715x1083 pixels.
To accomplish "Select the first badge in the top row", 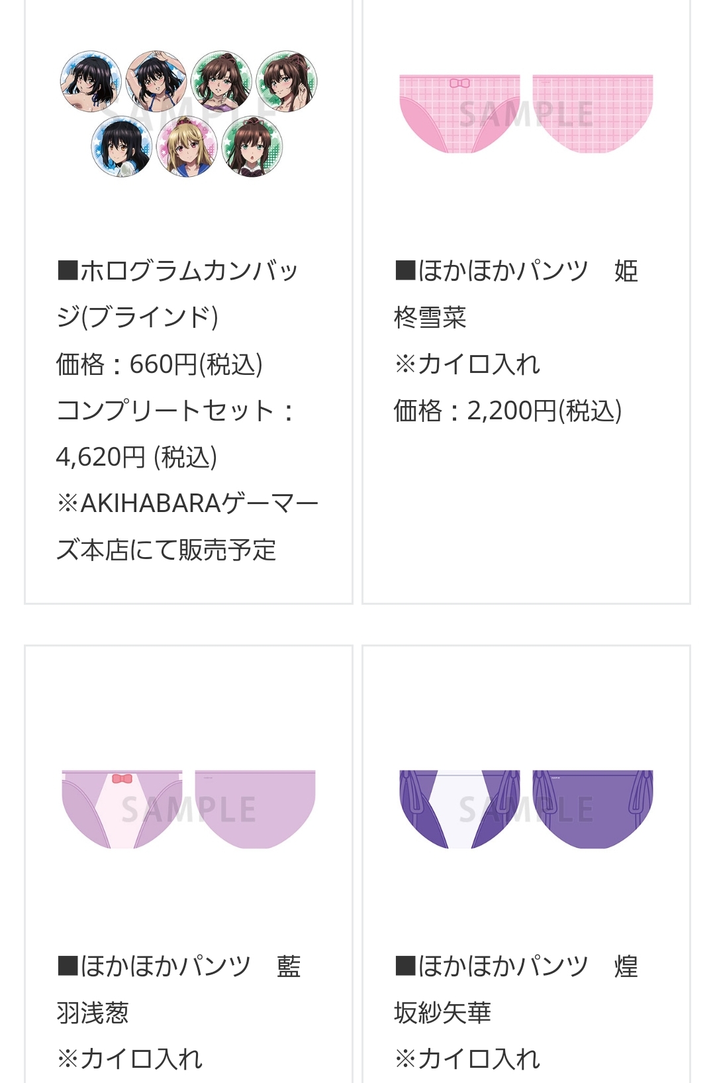I will point(91,81).
